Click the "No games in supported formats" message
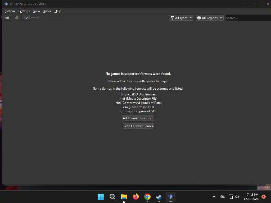Viewport: 271px width, 203px height. pos(138,74)
